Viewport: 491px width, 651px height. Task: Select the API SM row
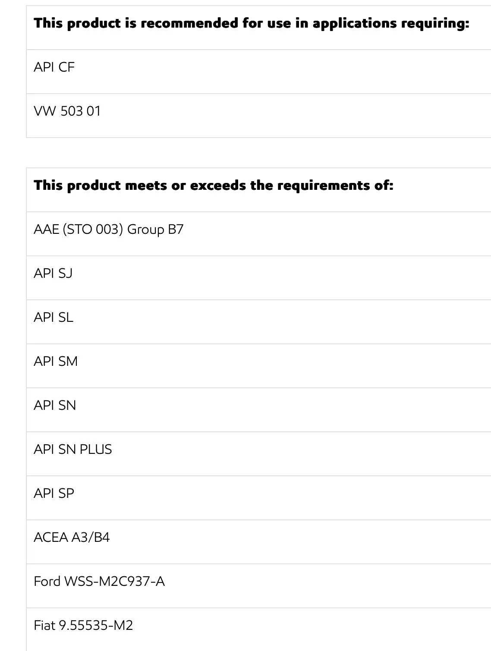pos(56,362)
